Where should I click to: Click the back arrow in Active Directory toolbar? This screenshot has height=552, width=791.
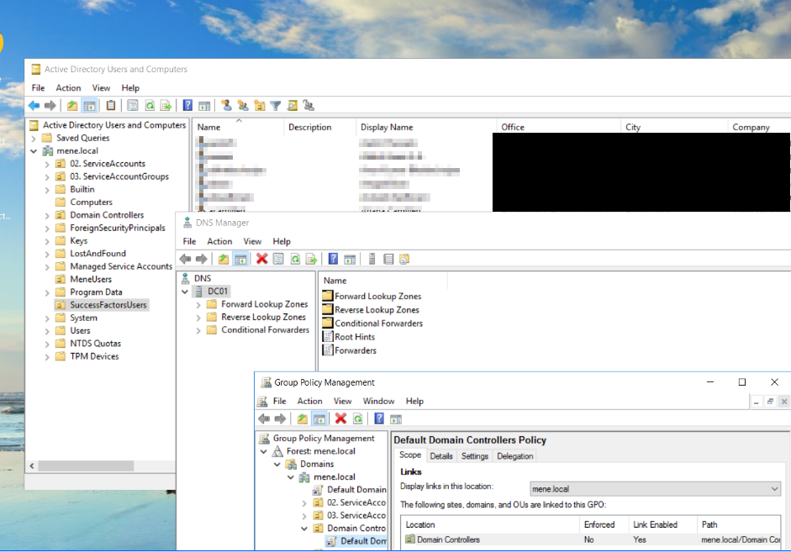tap(34, 106)
